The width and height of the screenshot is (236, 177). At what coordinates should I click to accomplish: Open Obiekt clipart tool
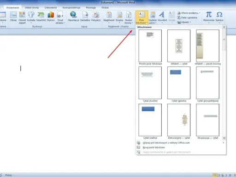coord(22,18)
